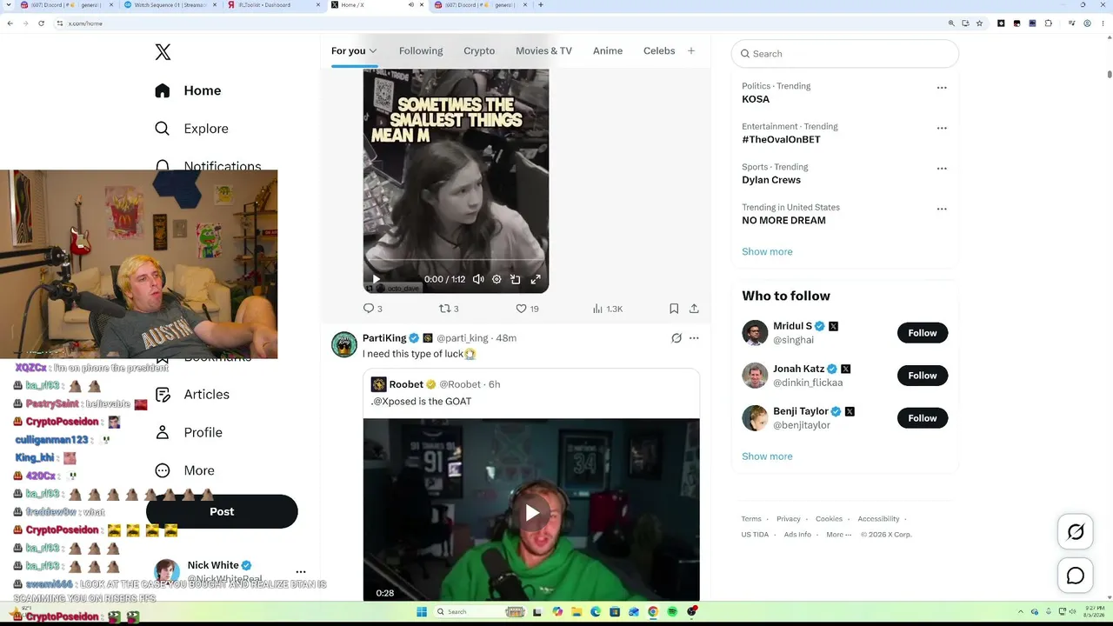This screenshot has height=626, width=1113.
Task: Open the More sidebar menu
Action: [x=184, y=470]
